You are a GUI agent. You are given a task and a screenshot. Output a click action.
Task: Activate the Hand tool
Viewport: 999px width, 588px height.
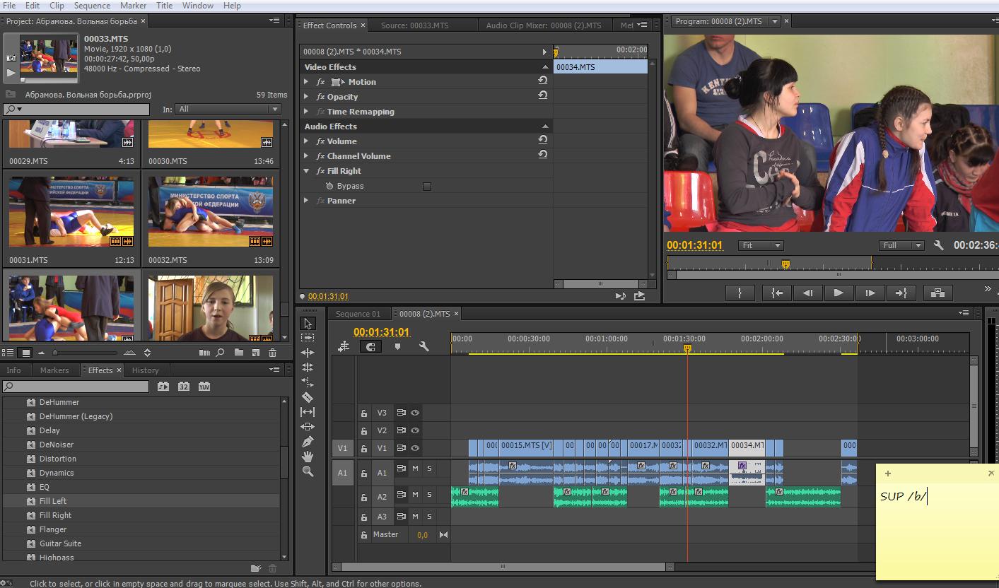[308, 457]
